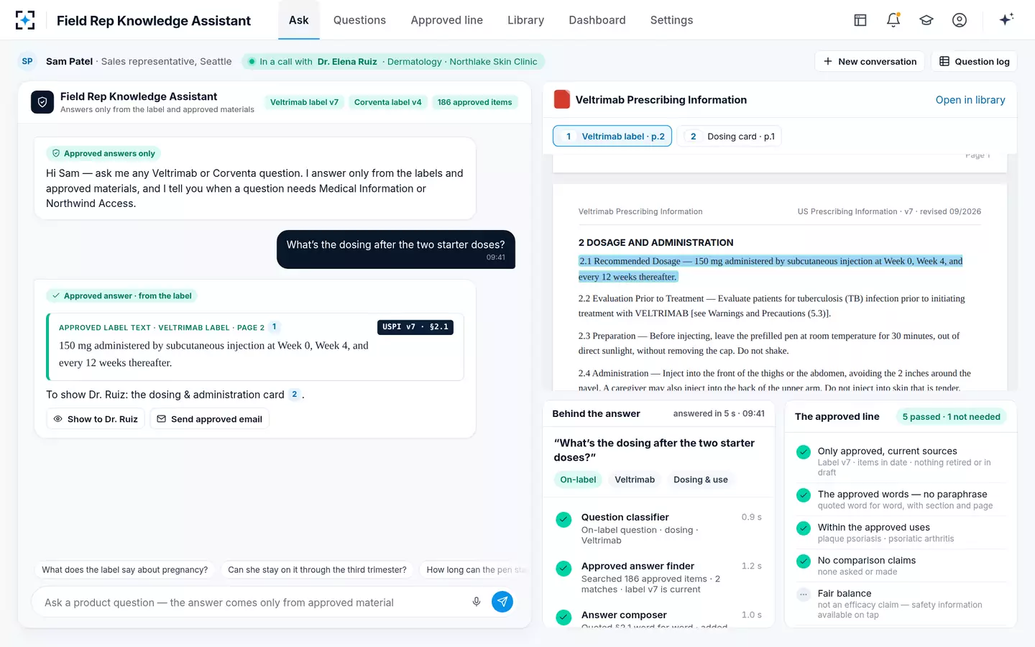This screenshot has width=1035, height=647.
Task: Click the shield icon beside assistant title
Action: (x=42, y=102)
